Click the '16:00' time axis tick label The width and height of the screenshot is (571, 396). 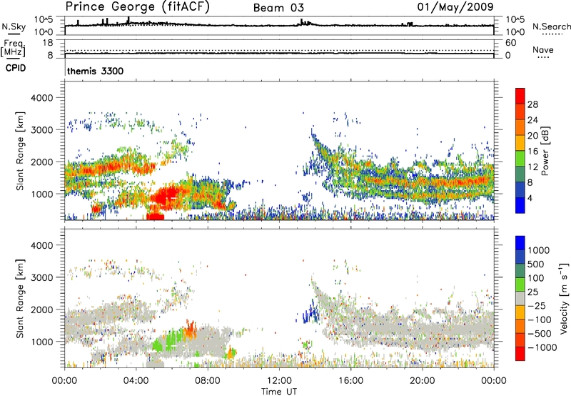click(350, 381)
